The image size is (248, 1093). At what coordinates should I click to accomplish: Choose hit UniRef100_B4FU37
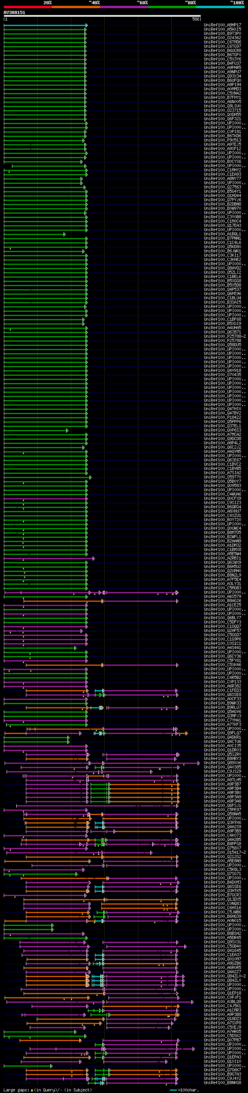click(222, 63)
